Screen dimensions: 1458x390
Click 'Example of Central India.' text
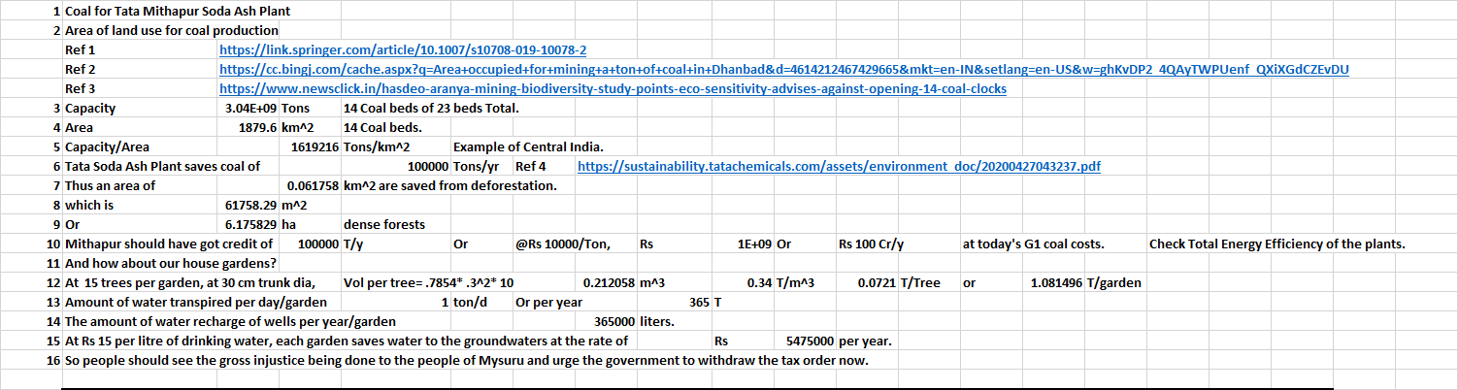(x=528, y=146)
